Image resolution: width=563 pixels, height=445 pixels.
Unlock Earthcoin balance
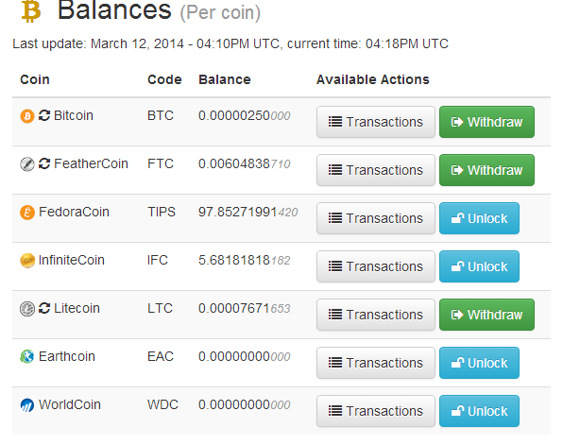point(479,363)
